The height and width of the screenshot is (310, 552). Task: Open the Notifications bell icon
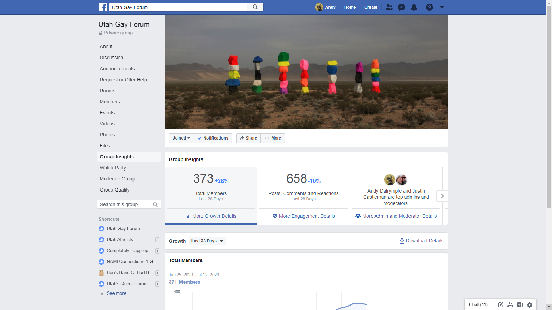coord(414,7)
